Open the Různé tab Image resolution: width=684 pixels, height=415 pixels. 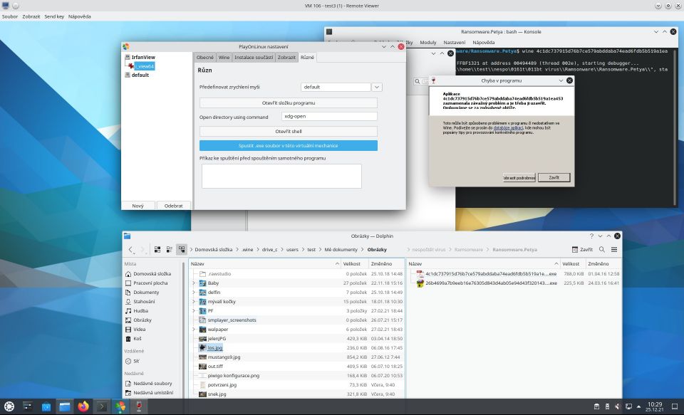click(307, 57)
